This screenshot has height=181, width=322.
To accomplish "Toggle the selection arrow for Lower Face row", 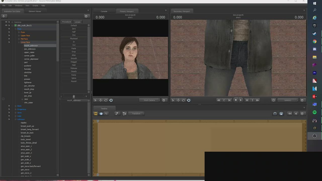I will click(9, 42).
